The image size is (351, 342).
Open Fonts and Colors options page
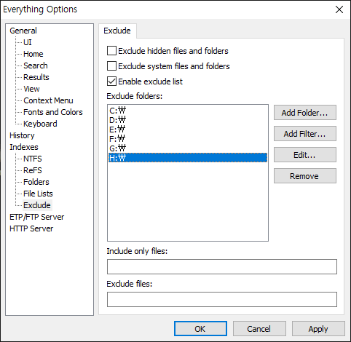pyautogui.click(x=53, y=112)
